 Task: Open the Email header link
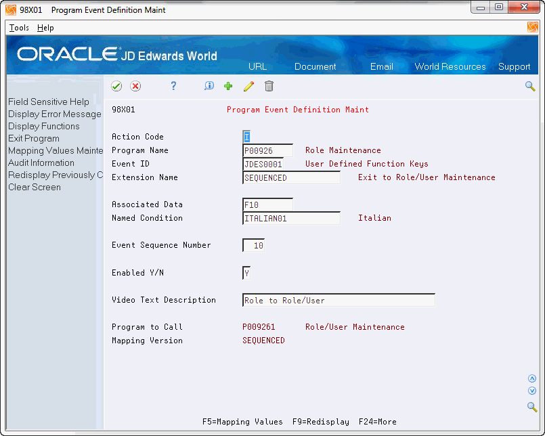pos(382,66)
